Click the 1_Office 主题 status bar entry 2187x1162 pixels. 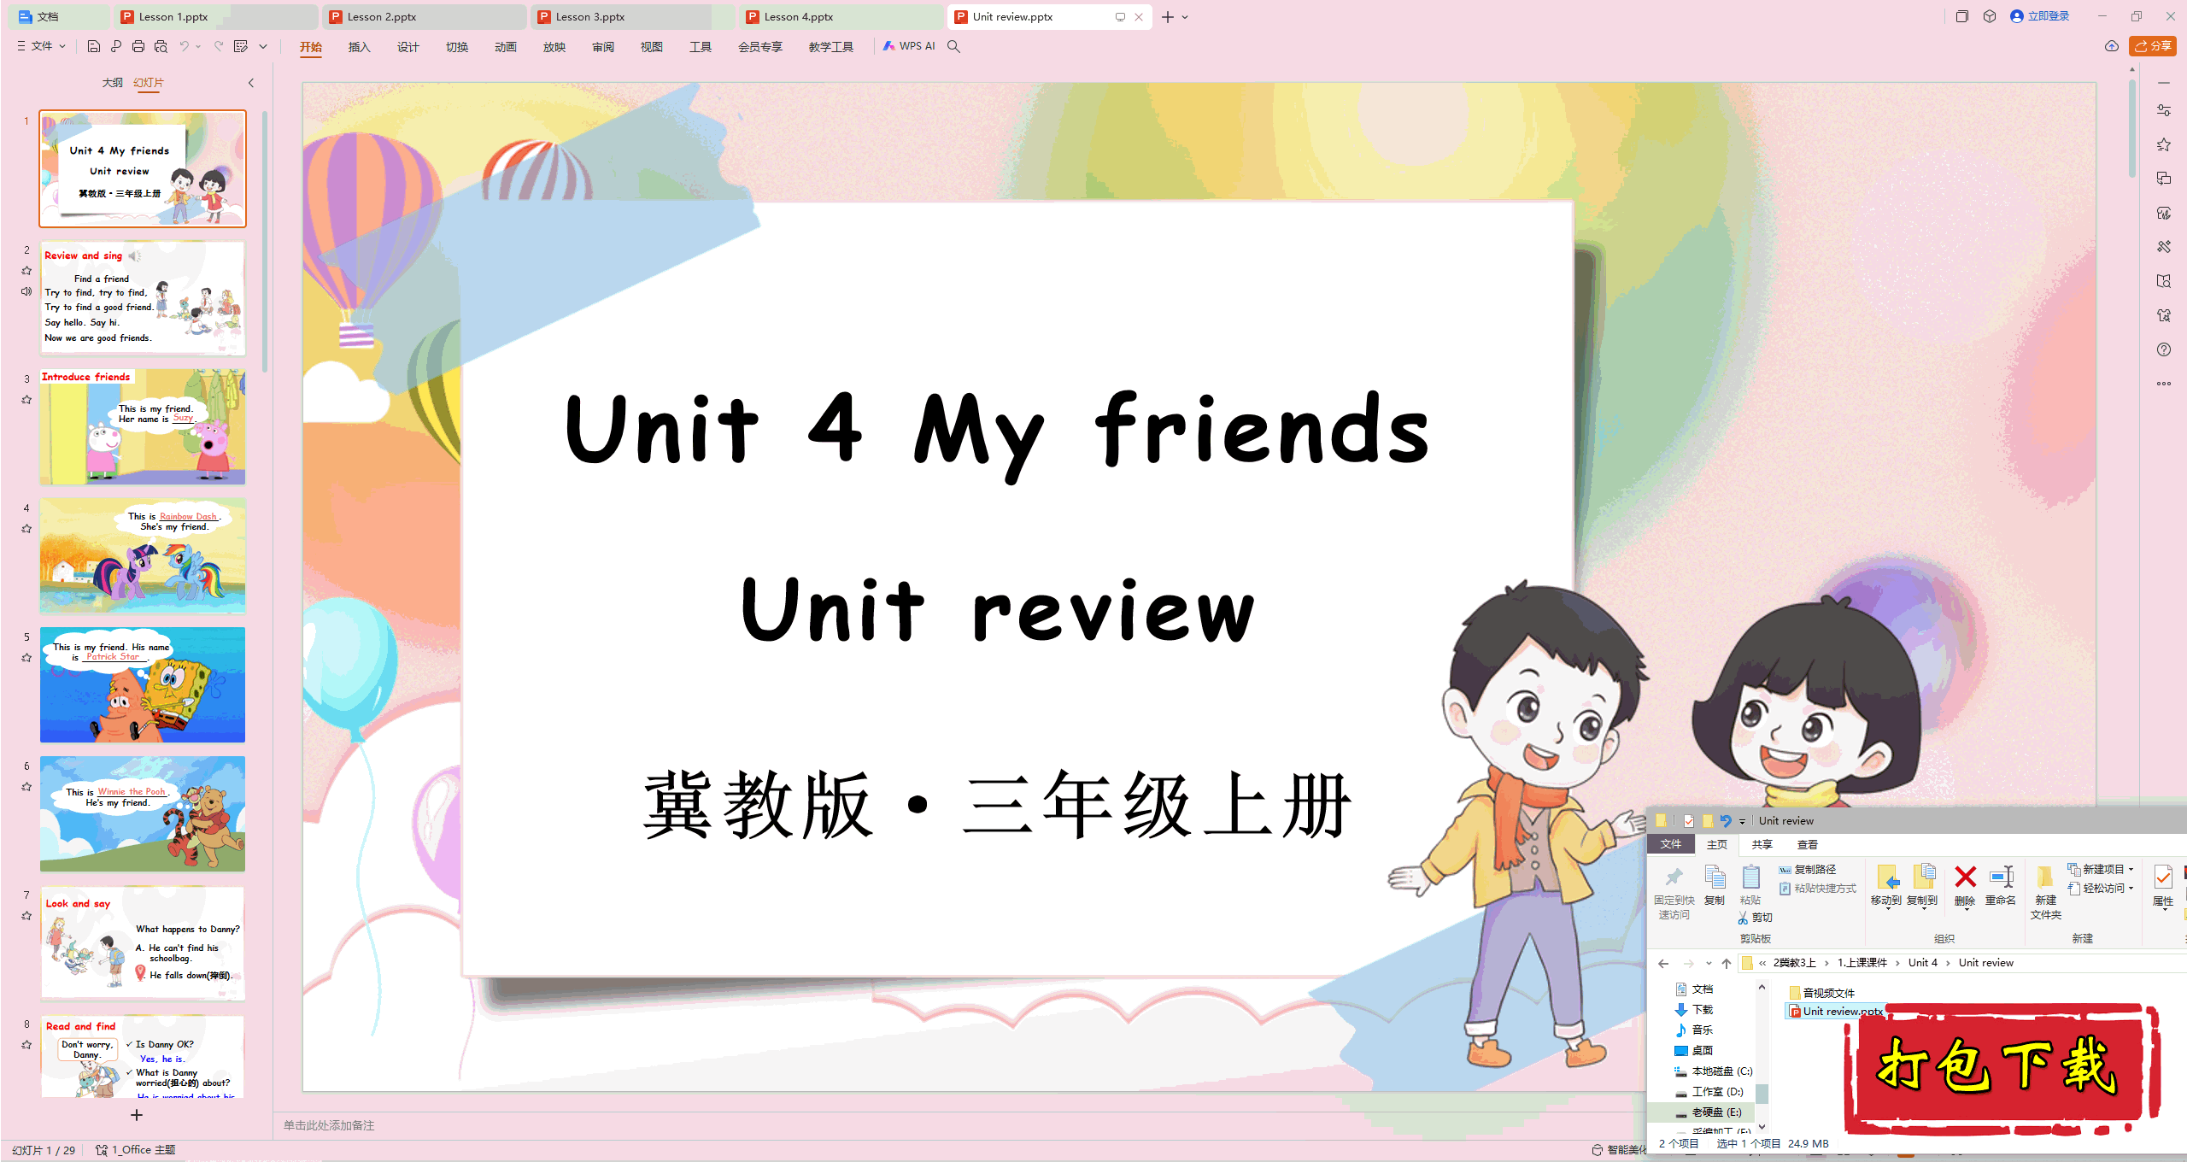click(136, 1150)
